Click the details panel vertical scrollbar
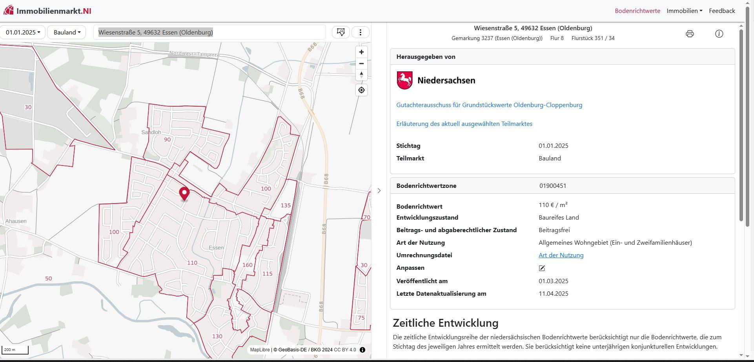 coord(741,126)
